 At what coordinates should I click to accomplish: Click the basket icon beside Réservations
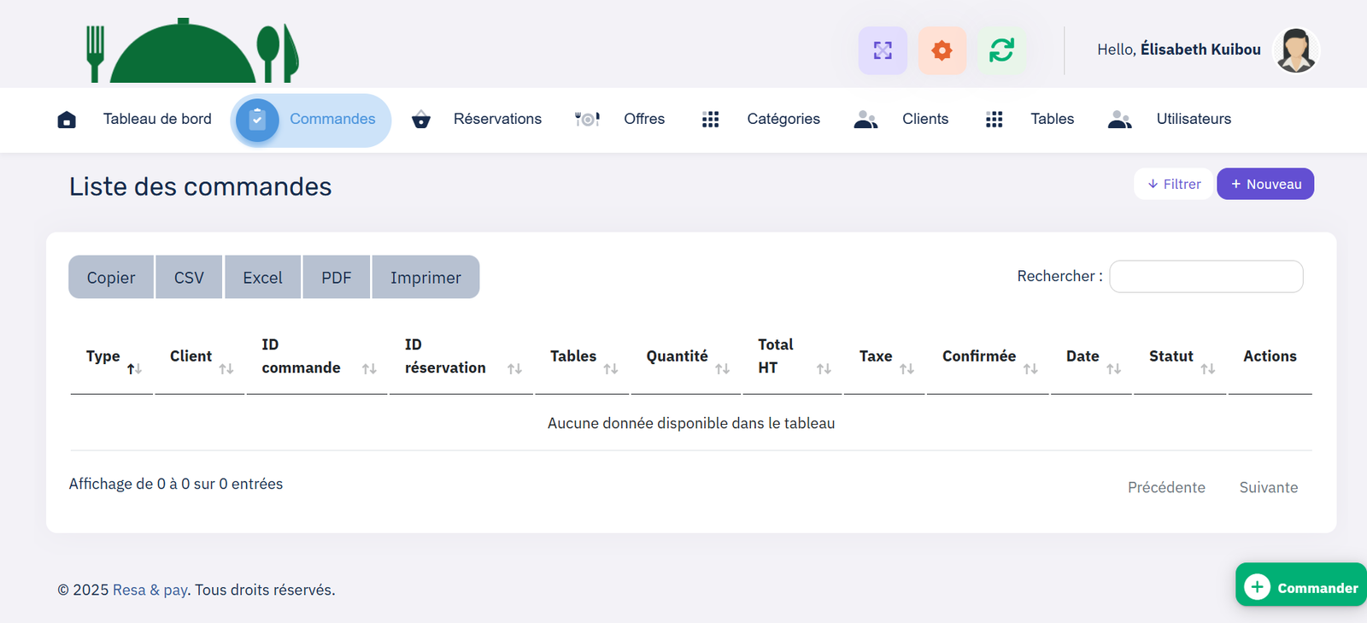click(x=420, y=120)
